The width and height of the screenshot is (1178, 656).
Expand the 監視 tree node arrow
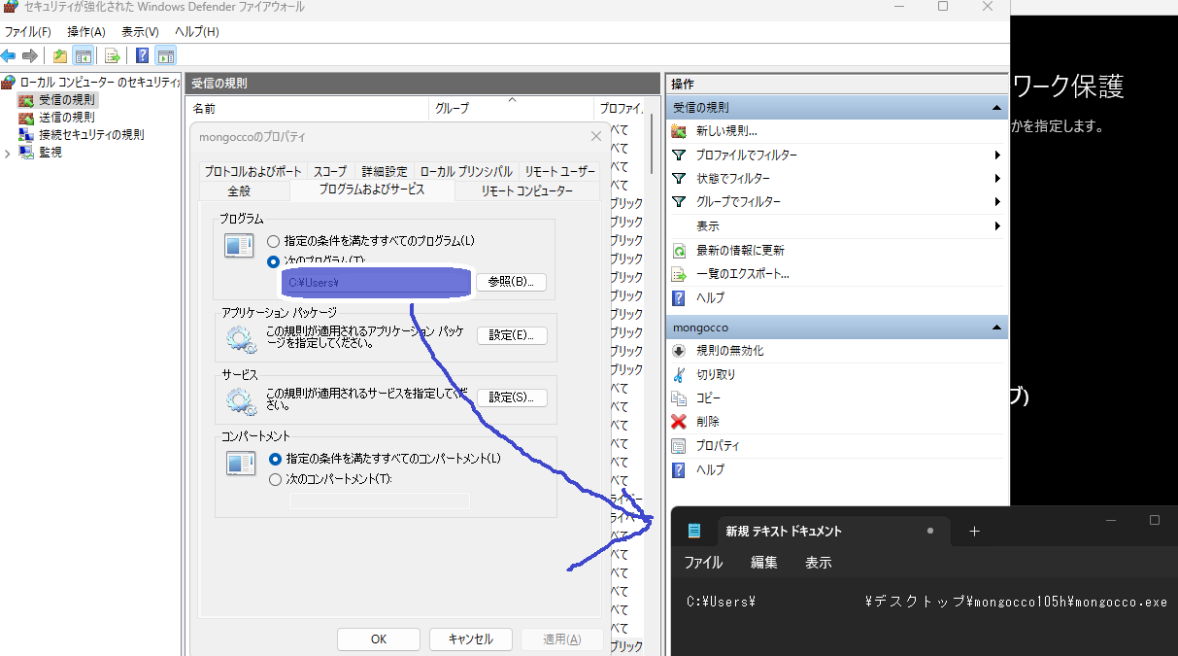click(9, 153)
